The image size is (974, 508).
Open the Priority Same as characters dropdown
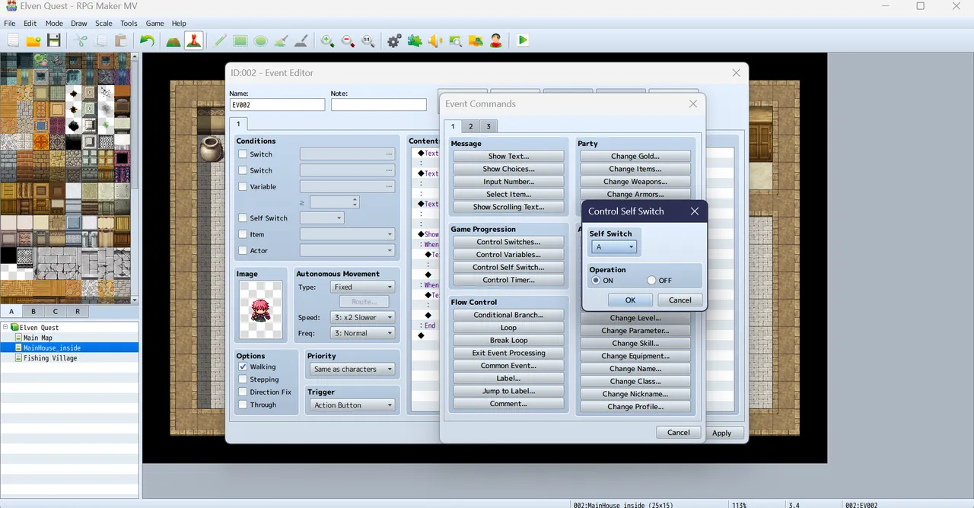pyautogui.click(x=352, y=369)
